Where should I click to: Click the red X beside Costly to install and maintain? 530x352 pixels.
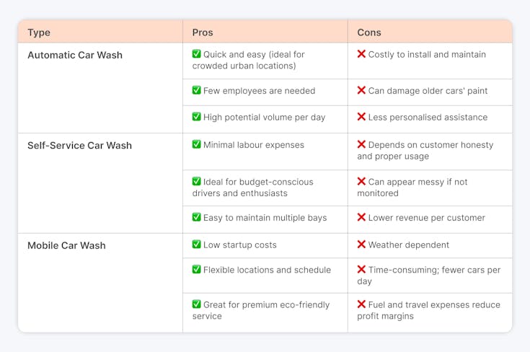[361, 54]
